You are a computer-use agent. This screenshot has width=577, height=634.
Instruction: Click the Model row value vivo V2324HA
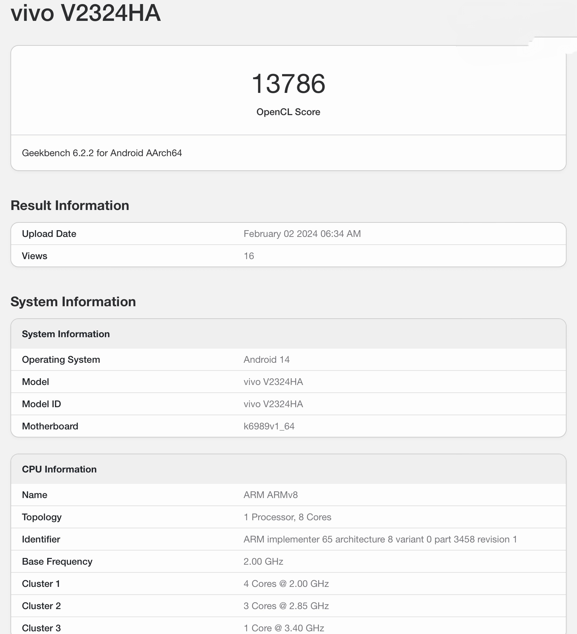pos(273,382)
